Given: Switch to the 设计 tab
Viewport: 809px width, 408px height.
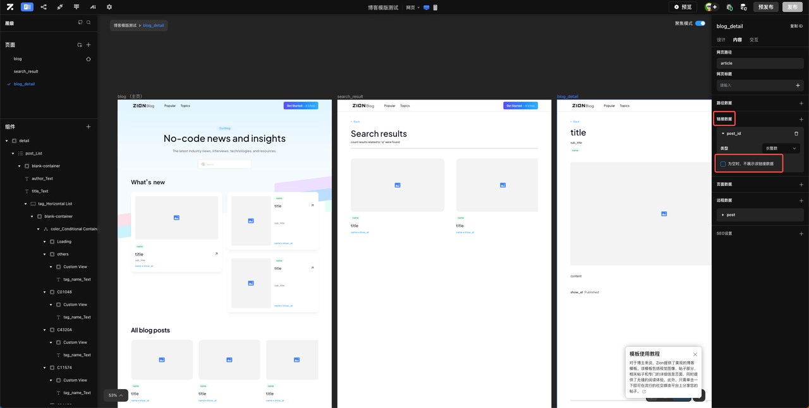Looking at the screenshot, I should tap(721, 40).
